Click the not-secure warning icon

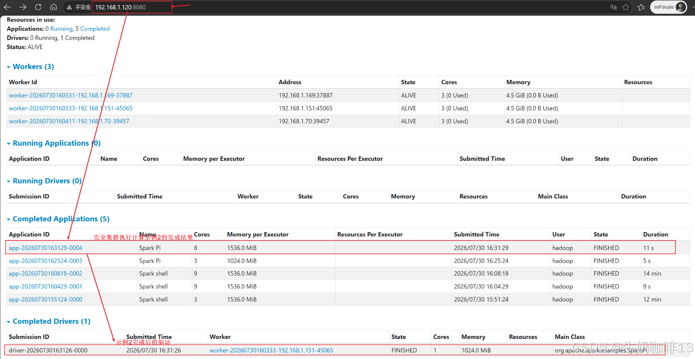[x=69, y=7]
